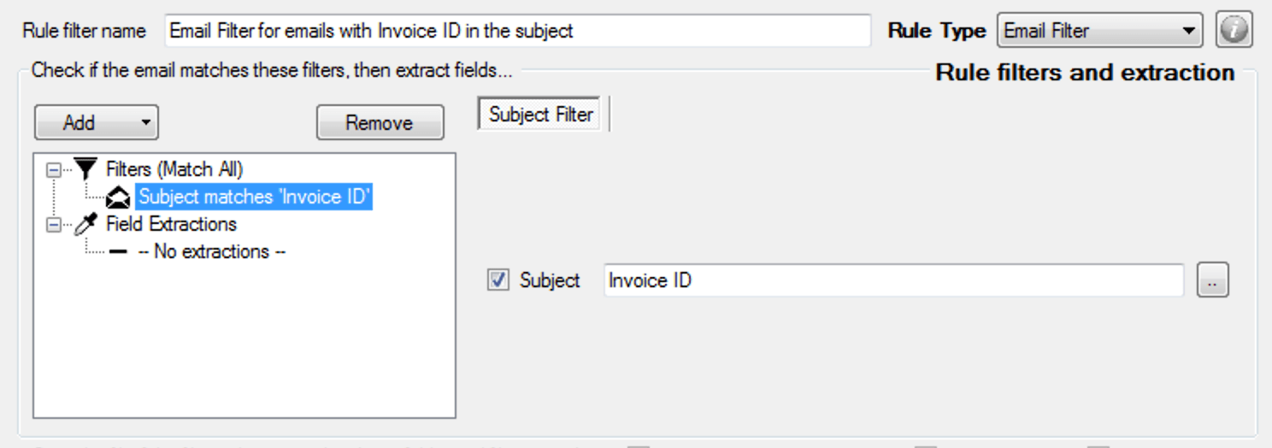Screen dimensions: 1272x448
Task: Click into the Rule filter name field
Action: [x=516, y=32]
